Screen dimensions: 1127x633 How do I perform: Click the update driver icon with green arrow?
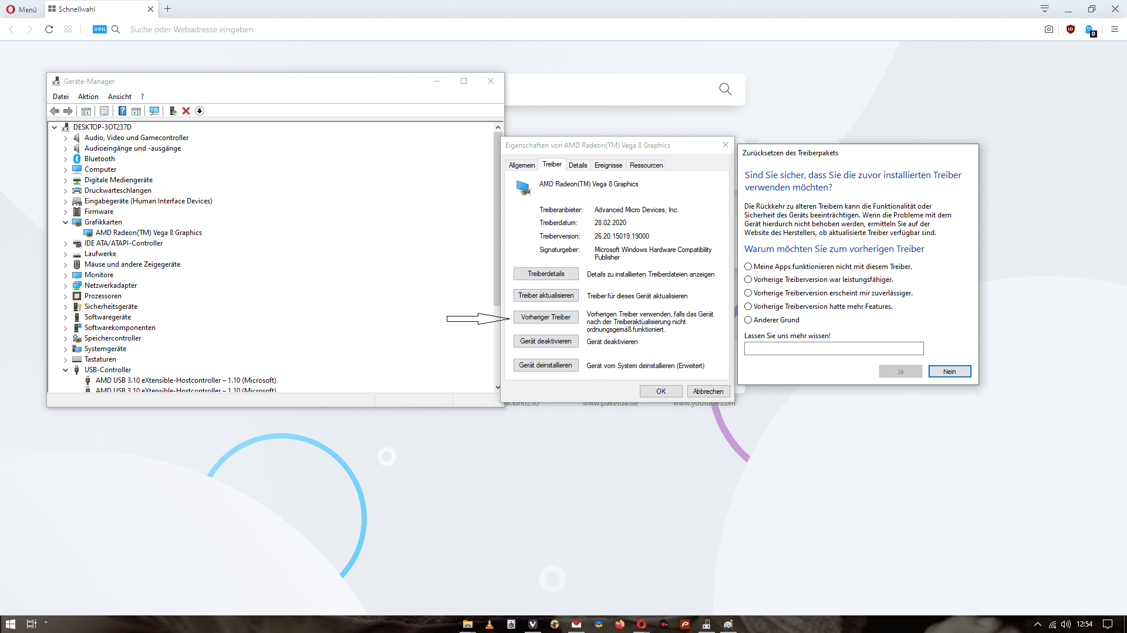coord(173,111)
